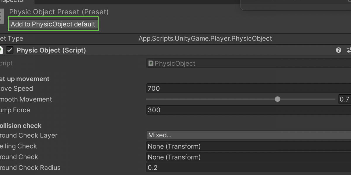Click the PhysicObject script reference field
The width and height of the screenshot is (351, 175).
(x=249, y=63)
